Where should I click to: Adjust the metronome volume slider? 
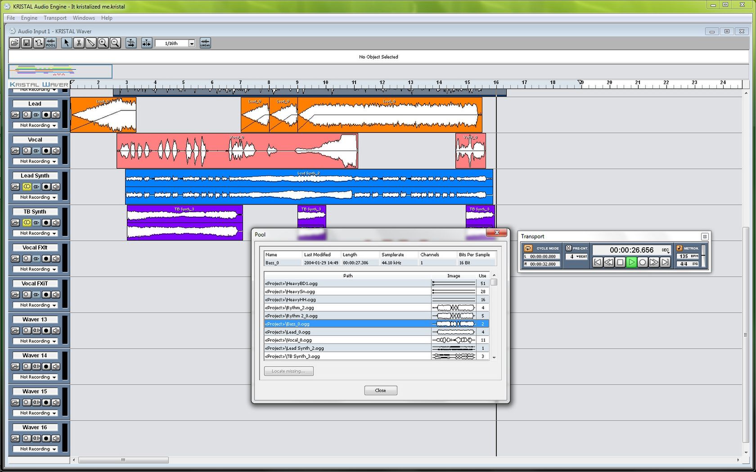[x=703, y=255]
